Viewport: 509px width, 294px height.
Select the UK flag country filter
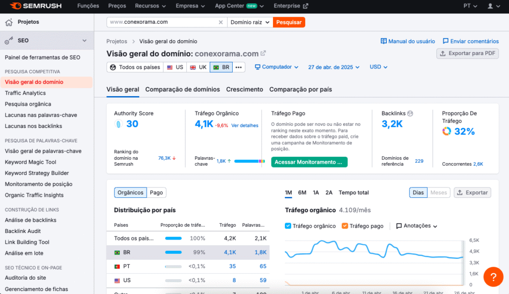[x=198, y=67]
